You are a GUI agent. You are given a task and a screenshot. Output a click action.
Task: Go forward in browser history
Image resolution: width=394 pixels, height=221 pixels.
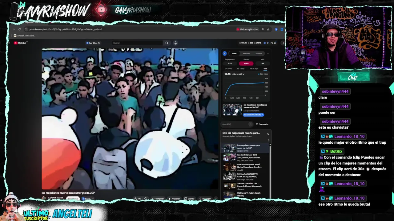tap(14, 29)
